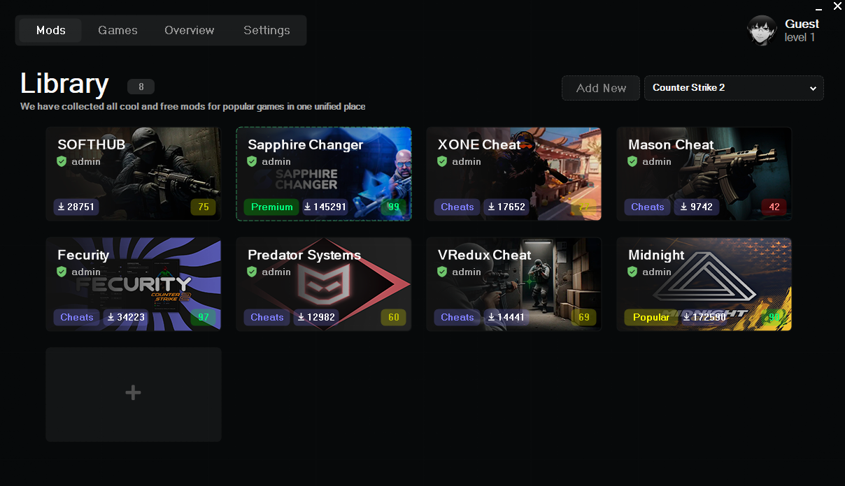Click the Midnight title text
Viewport: 845px width, 486px height.
click(x=656, y=255)
